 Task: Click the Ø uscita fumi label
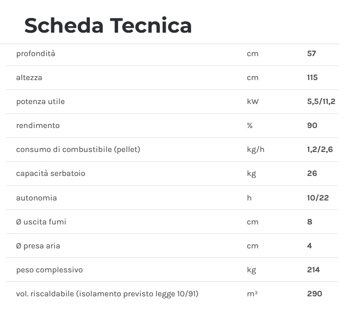[x=41, y=222]
